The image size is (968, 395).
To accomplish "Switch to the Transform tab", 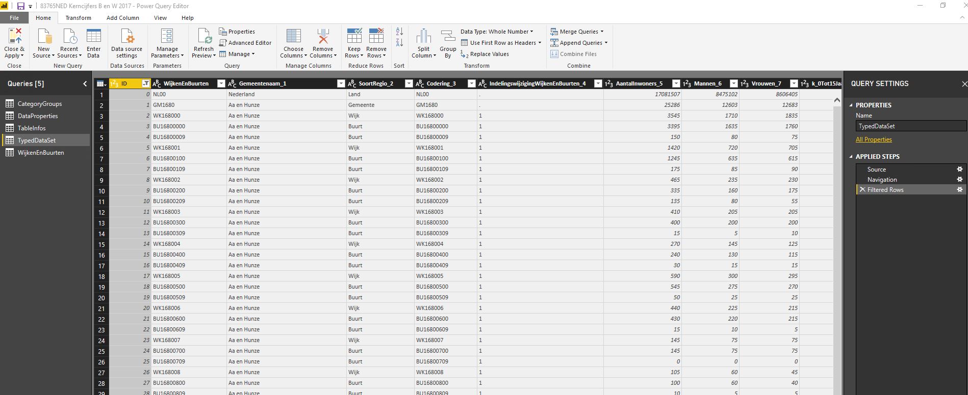I will click(x=79, y=18).
